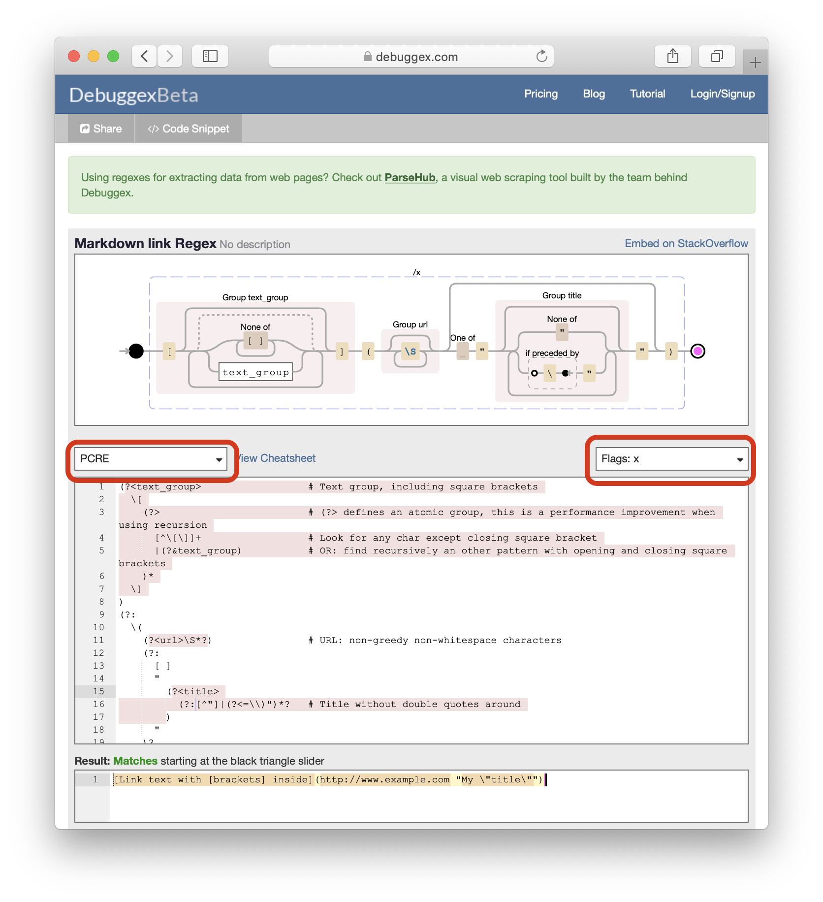Click Login/Signup
This screenshot has width=823, height=902.
722,94
